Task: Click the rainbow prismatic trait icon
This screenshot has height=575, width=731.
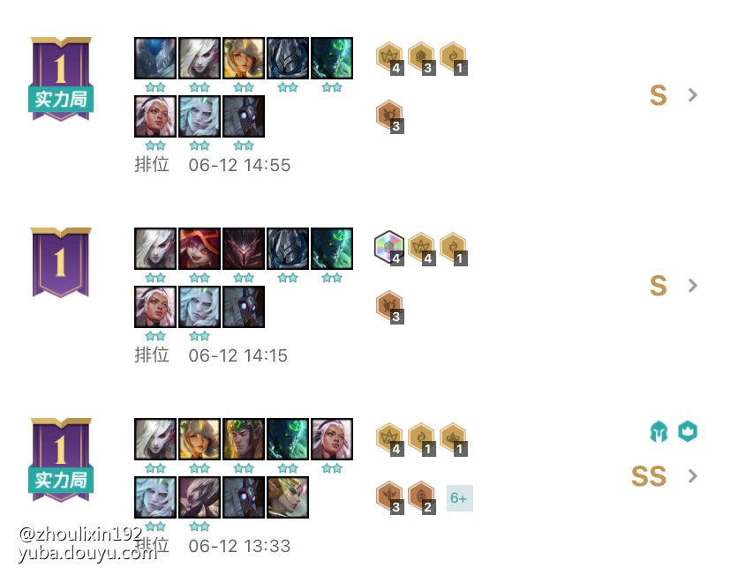Action: (389, 247)
